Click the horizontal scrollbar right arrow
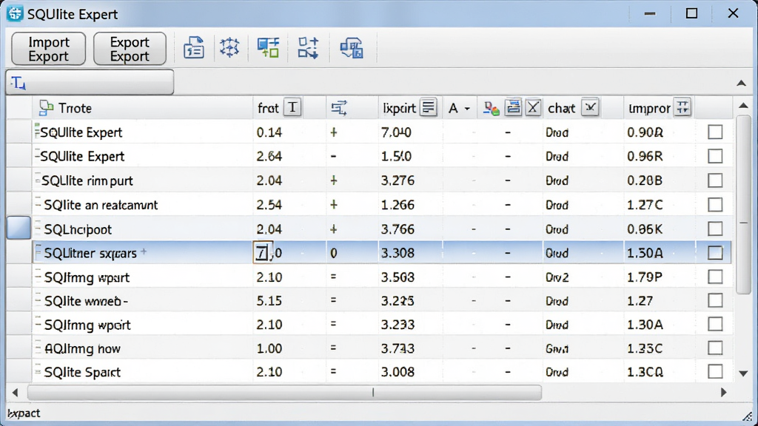This screenshot has height=426, width=758. (724, 392)
